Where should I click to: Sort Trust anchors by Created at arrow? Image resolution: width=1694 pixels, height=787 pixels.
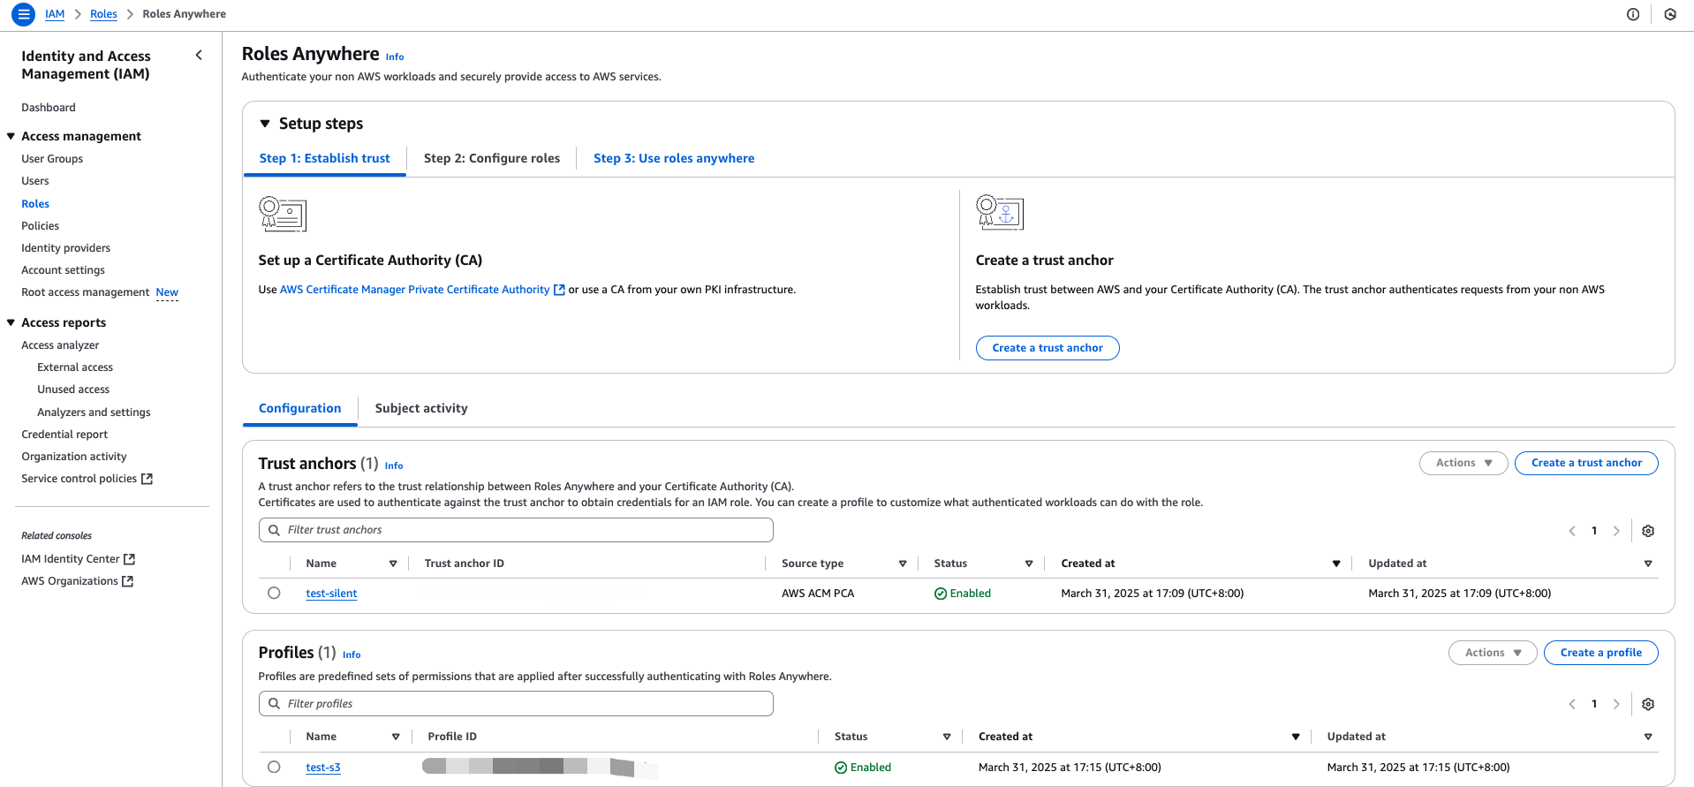pyautogui.click(x=1335, y=564)
